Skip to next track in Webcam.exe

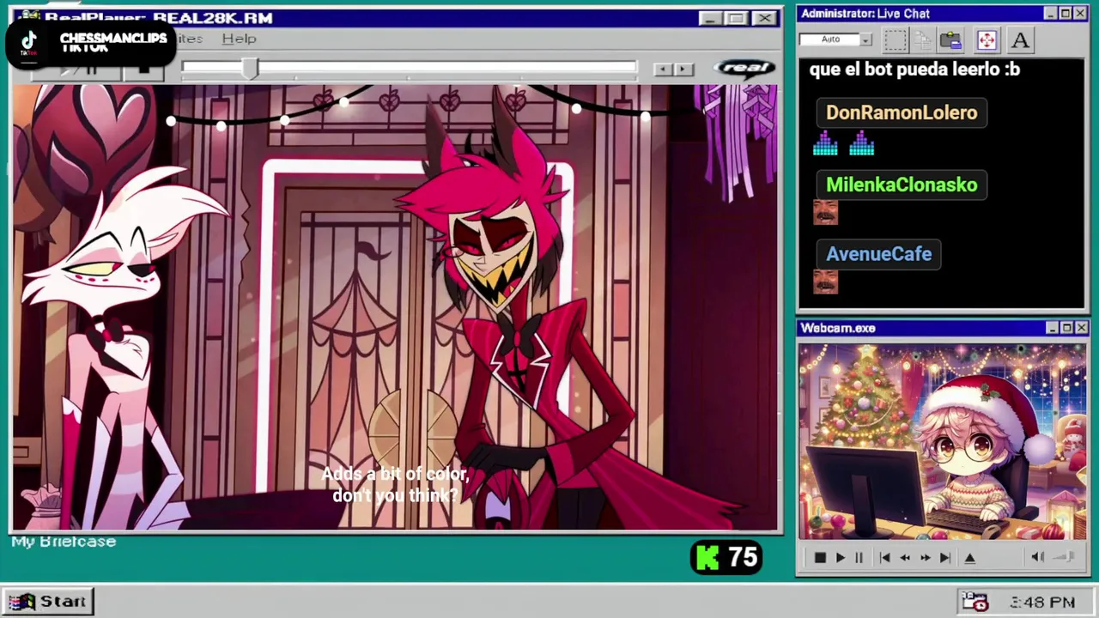(x=944, y=558)
